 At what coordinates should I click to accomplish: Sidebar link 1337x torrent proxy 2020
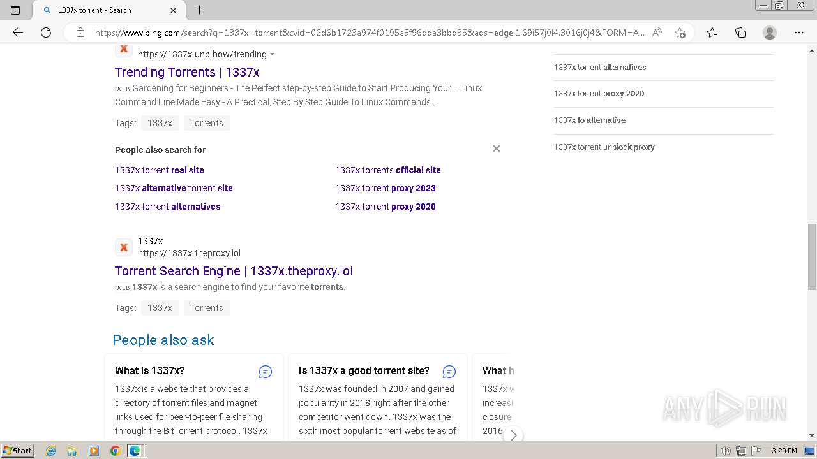point(599,93)
